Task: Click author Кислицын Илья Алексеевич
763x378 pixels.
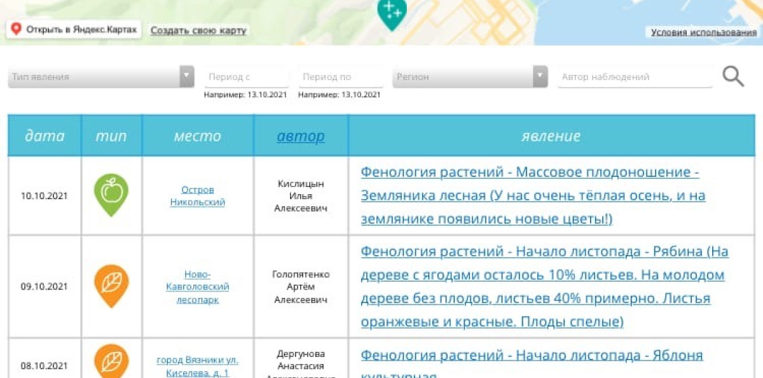Action: (x=301, y=196)
